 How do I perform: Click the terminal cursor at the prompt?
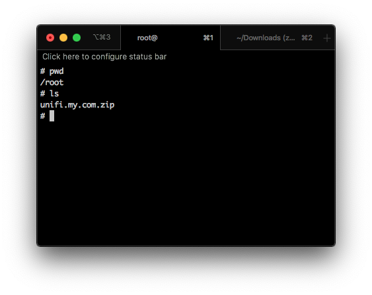pyautogui.click(x=52, y=116)
